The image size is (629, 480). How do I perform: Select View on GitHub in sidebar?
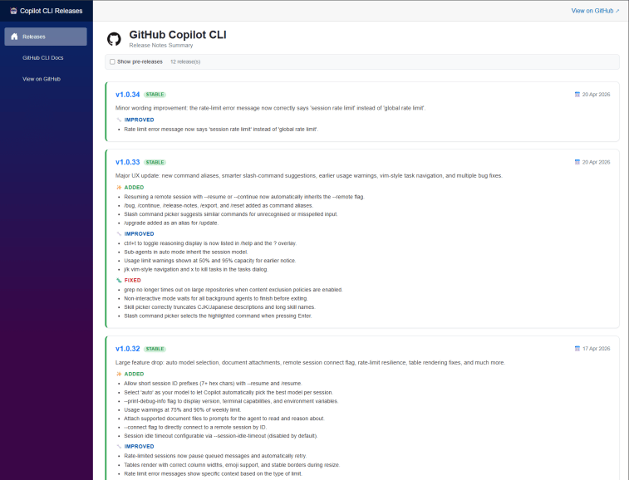tap(42, 79)
